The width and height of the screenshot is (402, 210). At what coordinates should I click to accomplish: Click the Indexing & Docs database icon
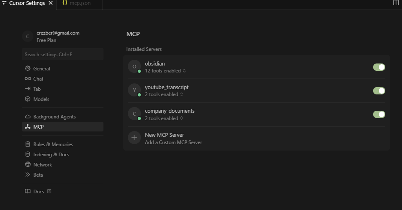[x=28, y=154]
